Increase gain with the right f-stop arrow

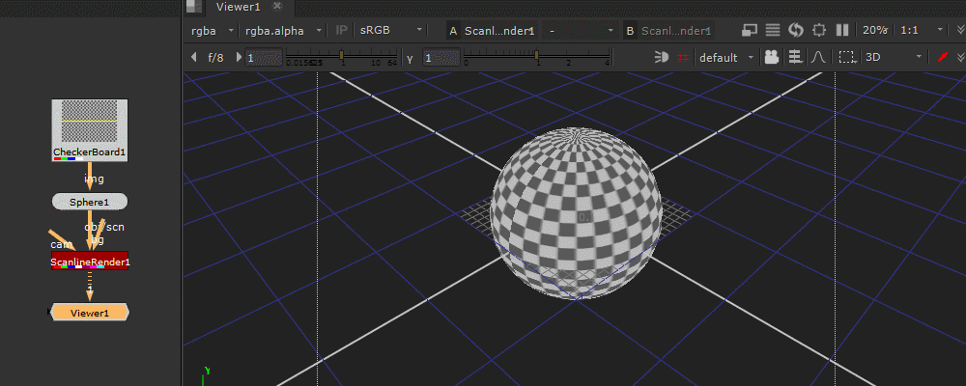pyautogui.click(x=239, y=57)
